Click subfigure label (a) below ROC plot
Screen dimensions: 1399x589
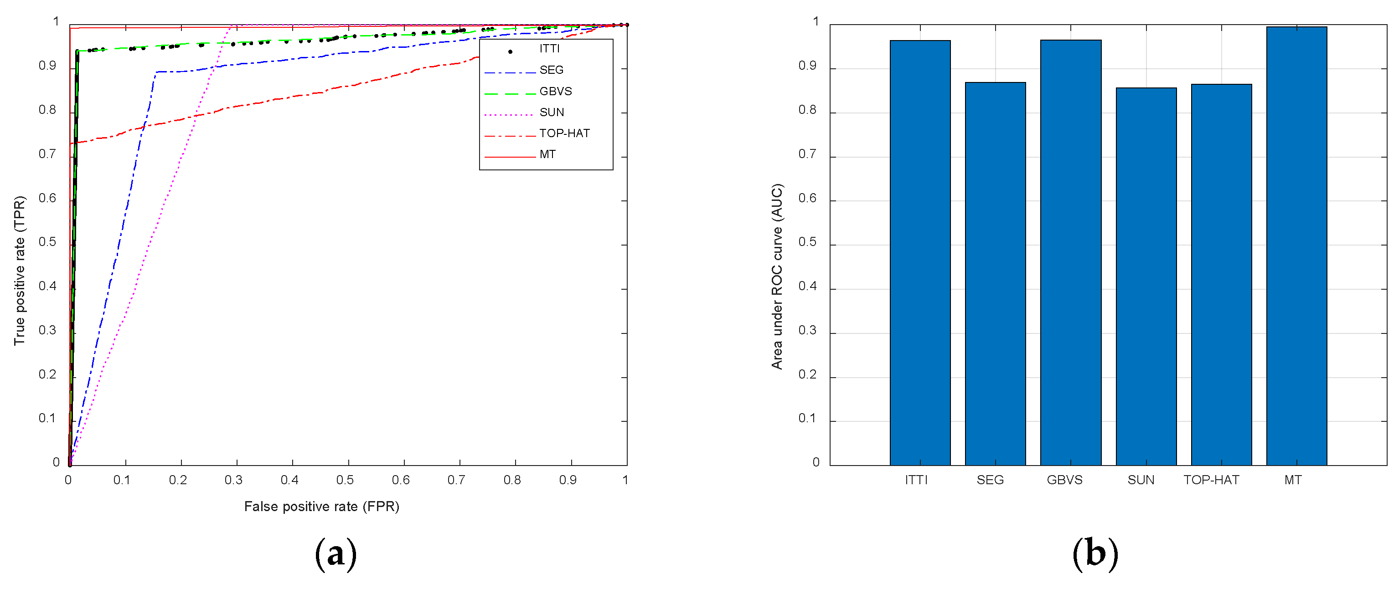pyautogui.click(x=336, y=554)
